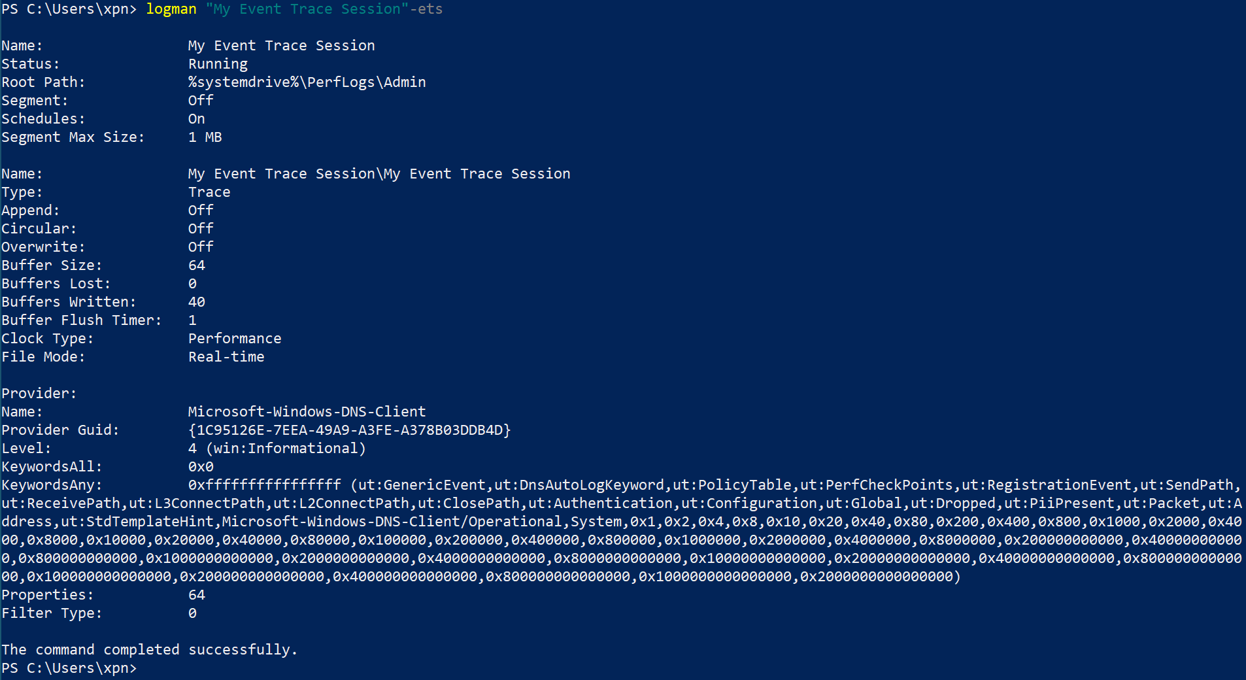Click the Buffer Size value 64
This screenshot has width=1246, height=680.
(x=197, y=265)
